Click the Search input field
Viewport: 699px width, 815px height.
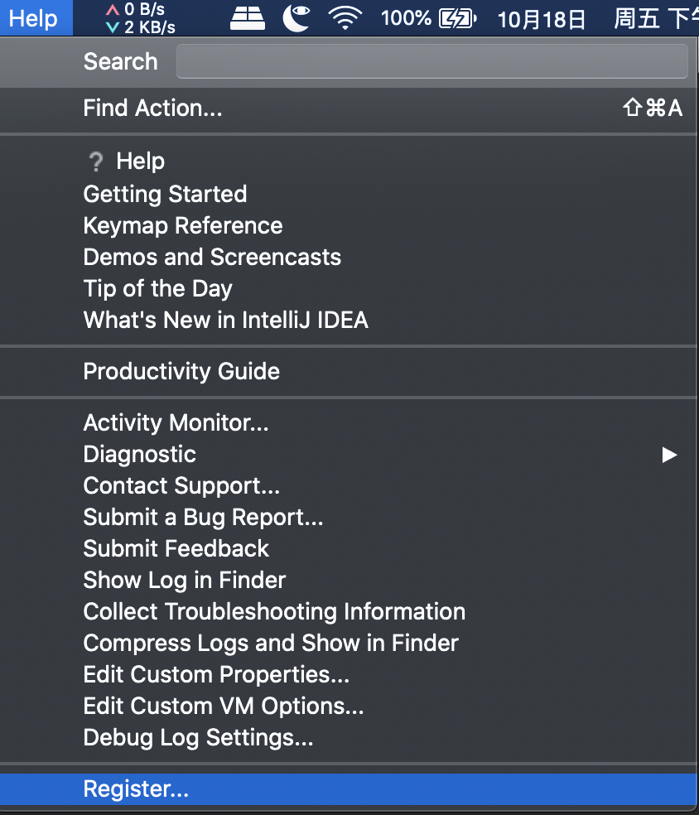[x=431, y=60]
